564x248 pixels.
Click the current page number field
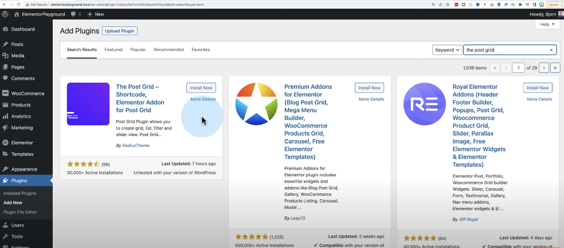518,68
